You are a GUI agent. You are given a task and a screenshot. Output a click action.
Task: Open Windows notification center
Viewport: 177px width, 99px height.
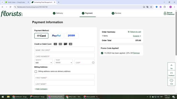pyautogui.click(x=174, y=97)
